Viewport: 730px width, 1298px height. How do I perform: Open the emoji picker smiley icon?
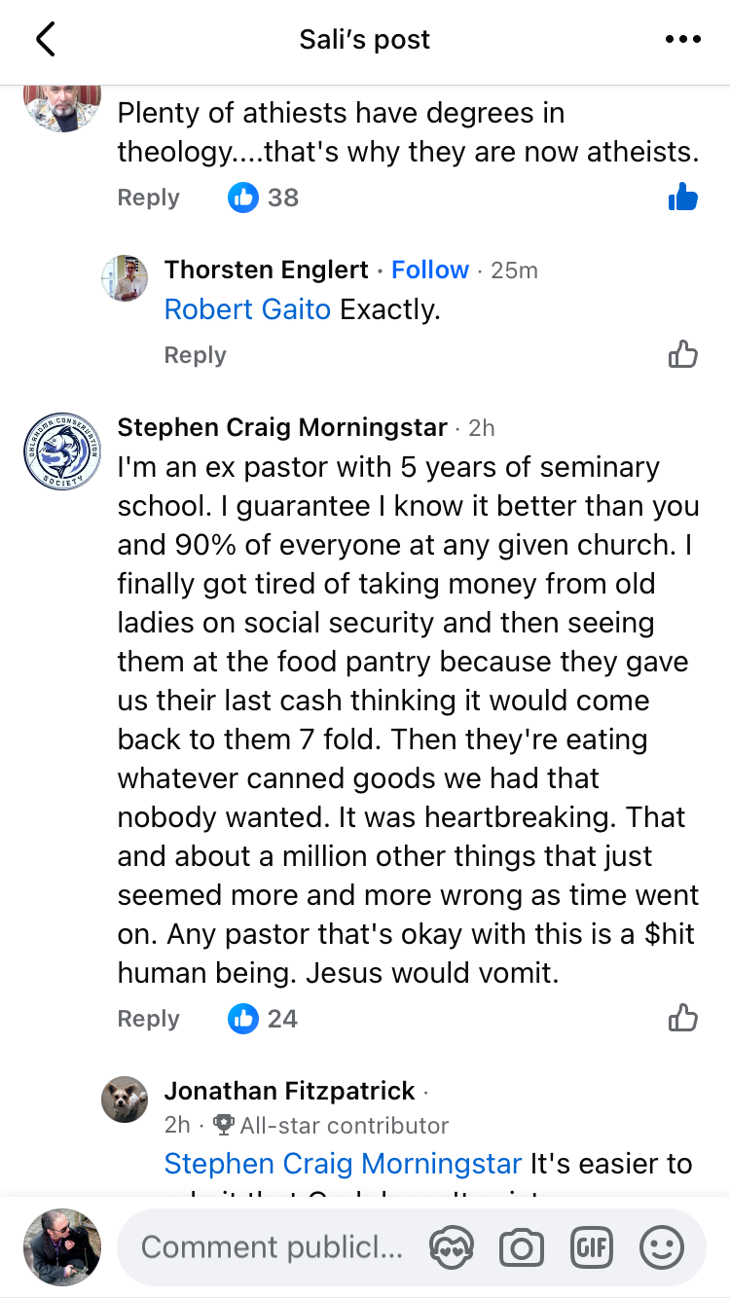coord(662,1247)
